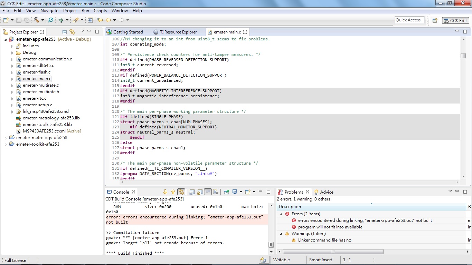Viewport: 472px width, 265px height.
Task: Toggle Scroll Lock in Console
Action: tap(200, 192)
